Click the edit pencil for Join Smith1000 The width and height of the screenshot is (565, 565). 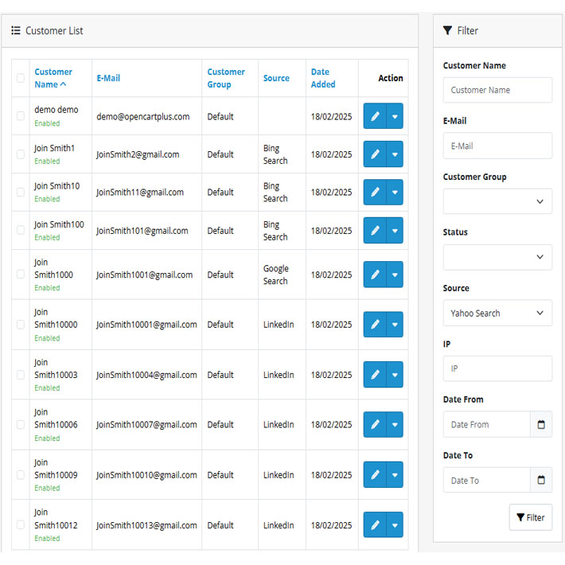tap(375, 275)
